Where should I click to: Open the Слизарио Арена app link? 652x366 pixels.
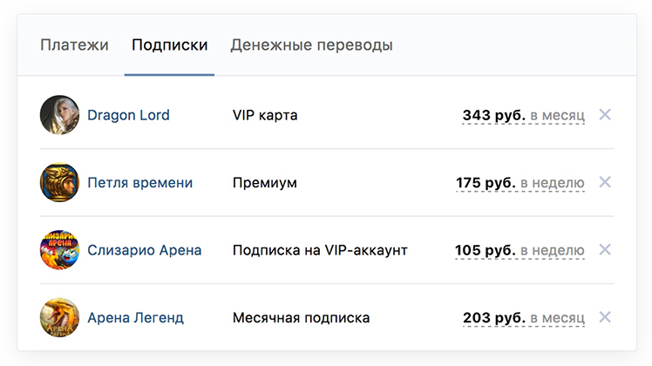(x=145, y=250)
